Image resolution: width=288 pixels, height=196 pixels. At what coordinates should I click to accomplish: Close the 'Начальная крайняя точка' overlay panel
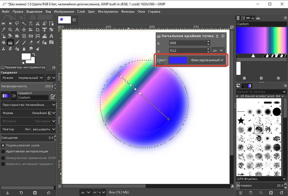(223, 36)
